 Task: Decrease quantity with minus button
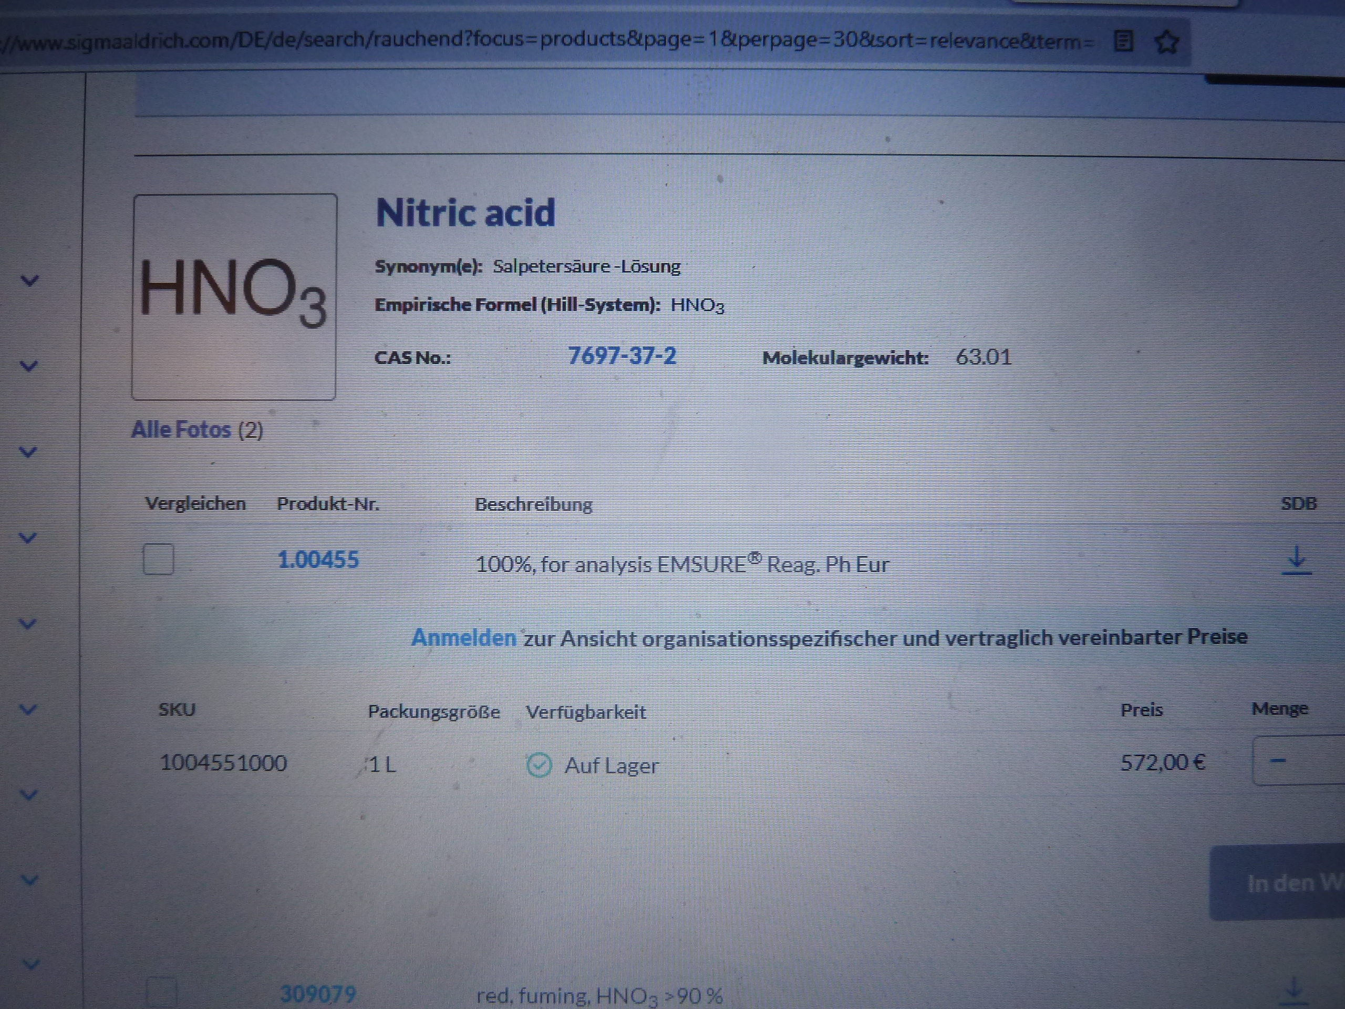pos(1278,761)
